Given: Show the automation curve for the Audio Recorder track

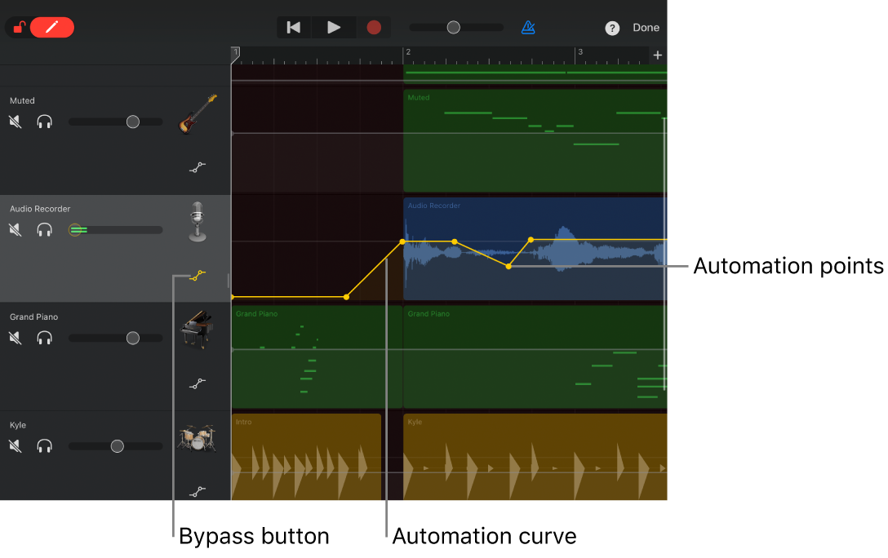Looking at the screenshot, I should pyautogui.click(x=197, y=276).
